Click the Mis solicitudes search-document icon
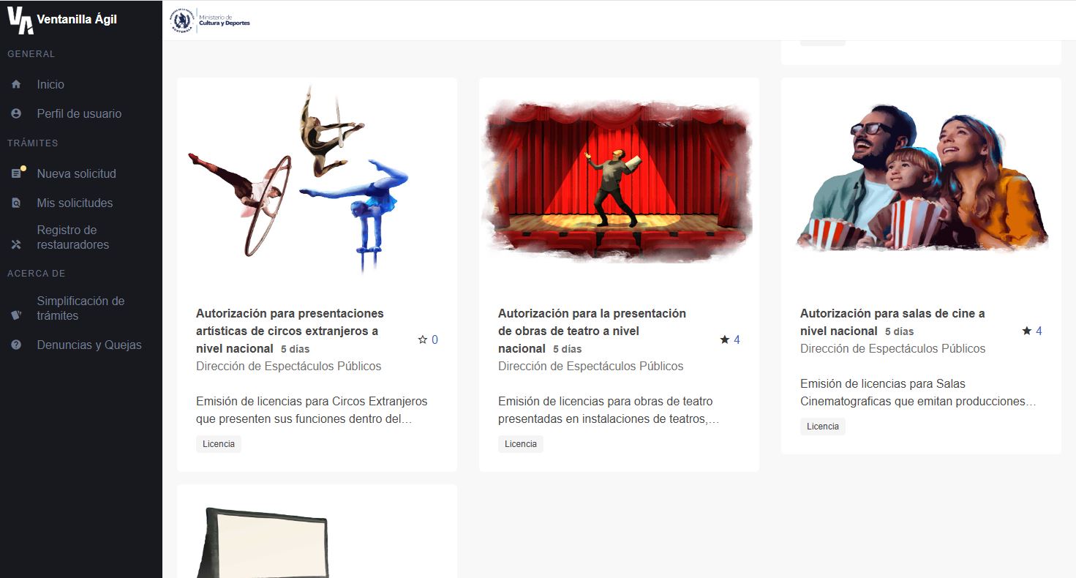 (x=16, y=203)
